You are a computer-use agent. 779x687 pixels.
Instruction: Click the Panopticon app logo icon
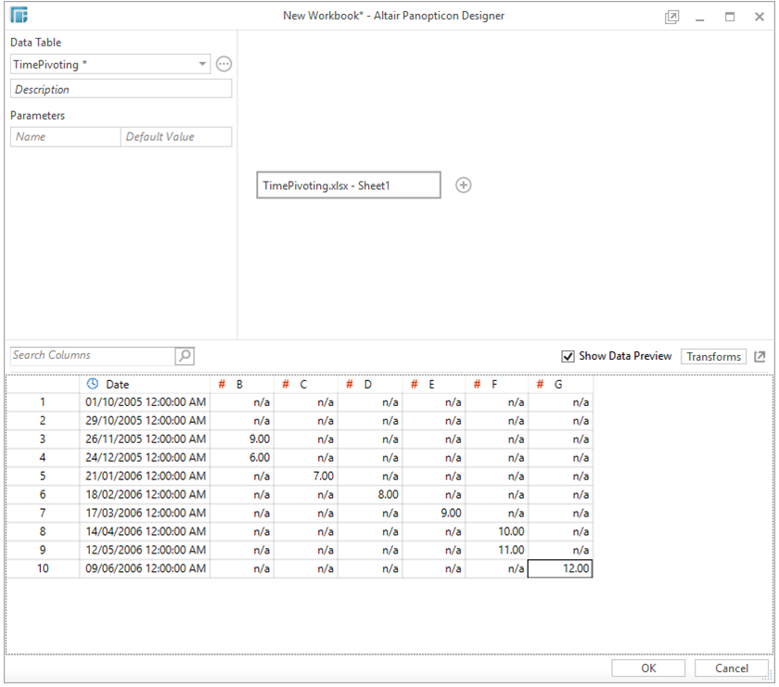(19, 16)
